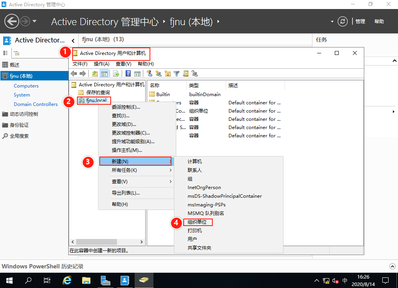
Task: Click back button in Administrative Center header
Action: click(x=12, y=21)
